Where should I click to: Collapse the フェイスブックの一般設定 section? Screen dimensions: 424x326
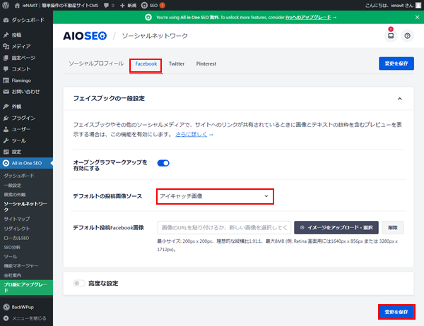[x=399, y=99]
